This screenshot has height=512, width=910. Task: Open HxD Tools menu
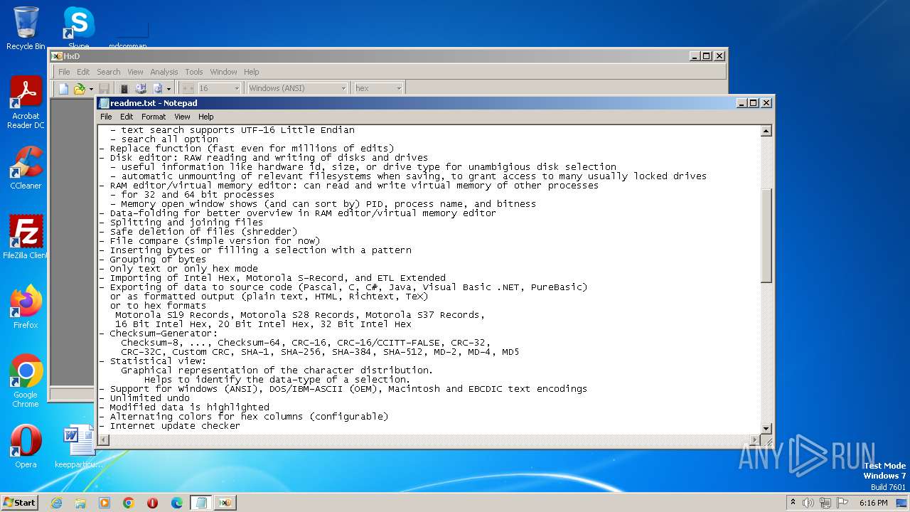click(x=194, y=72)
